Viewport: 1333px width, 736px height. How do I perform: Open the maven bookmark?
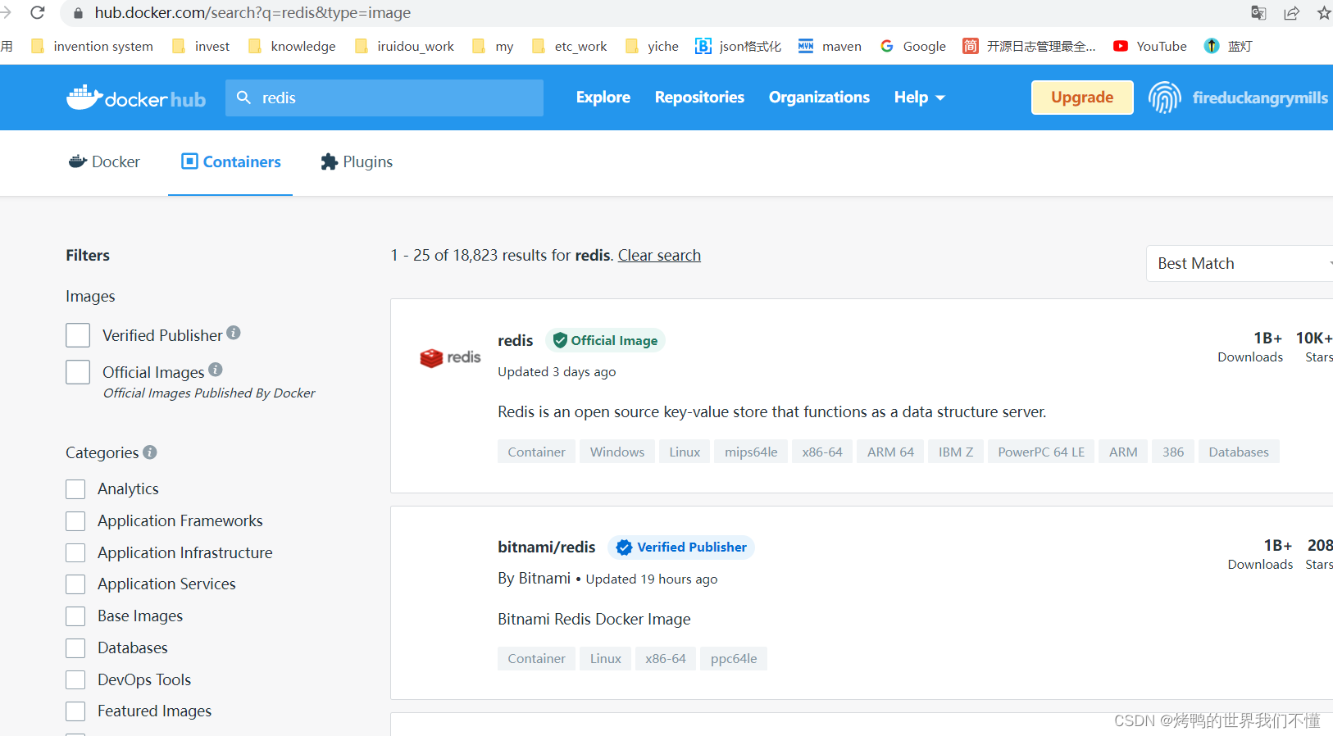click(x=830, y=46)
